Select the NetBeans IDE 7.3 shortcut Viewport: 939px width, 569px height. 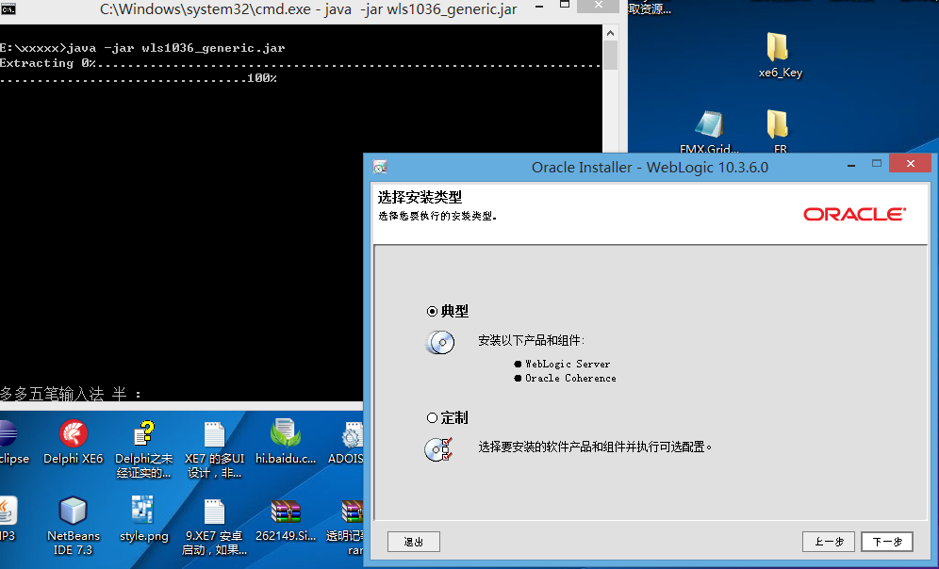(x=73, y=527)
